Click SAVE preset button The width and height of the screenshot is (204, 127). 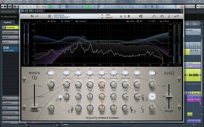[108, 15]
